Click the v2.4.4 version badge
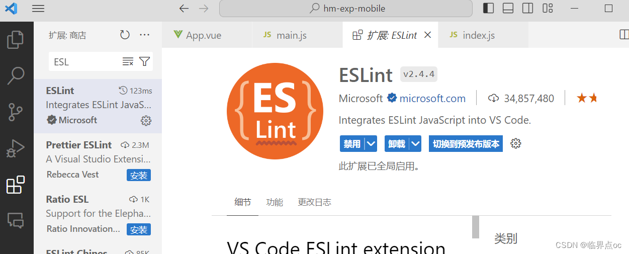Screen dimensions: 629x254 419,74
